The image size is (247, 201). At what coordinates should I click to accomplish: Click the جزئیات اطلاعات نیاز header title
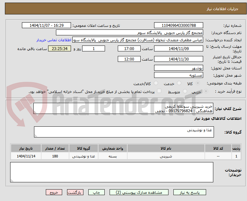[222, 9]
